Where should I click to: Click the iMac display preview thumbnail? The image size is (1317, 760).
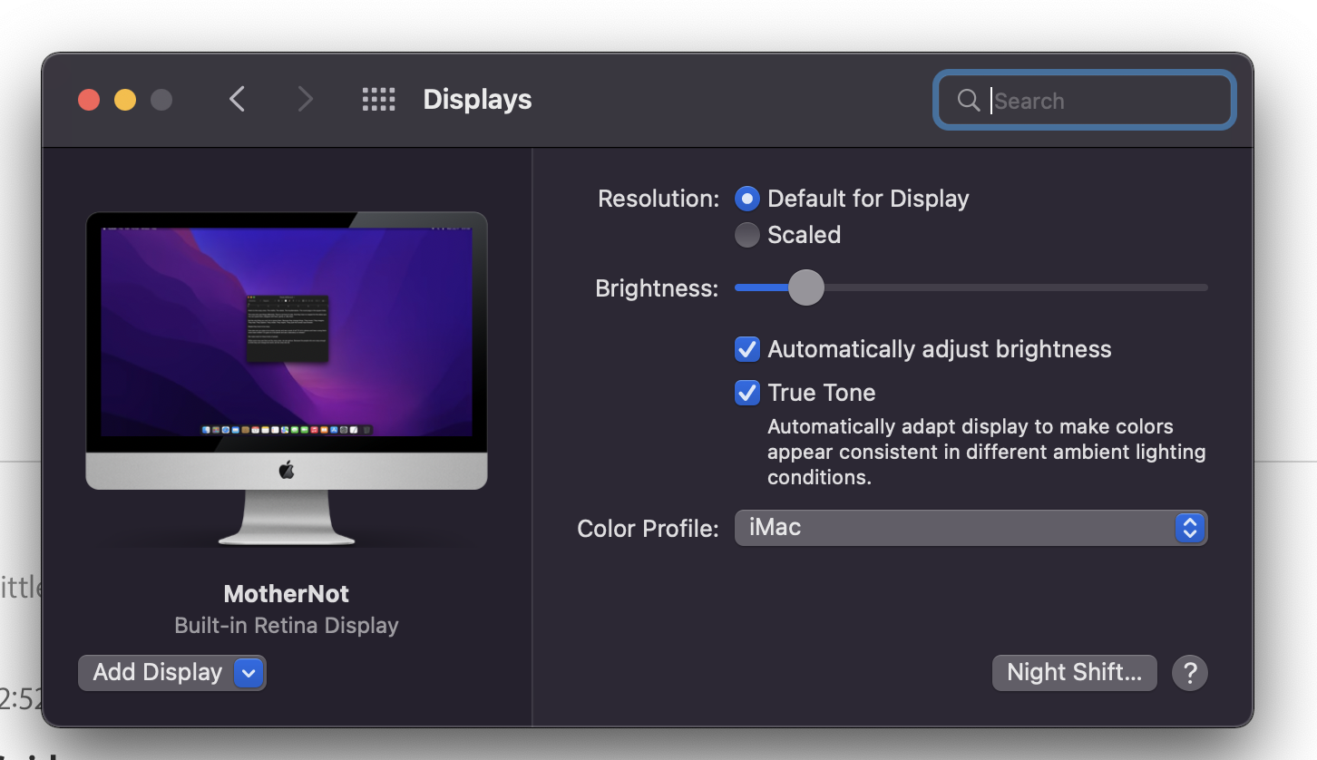(287, 379)
